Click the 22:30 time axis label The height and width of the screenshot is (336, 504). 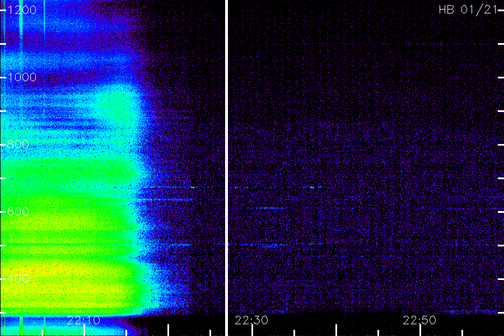tap(251, 320)
